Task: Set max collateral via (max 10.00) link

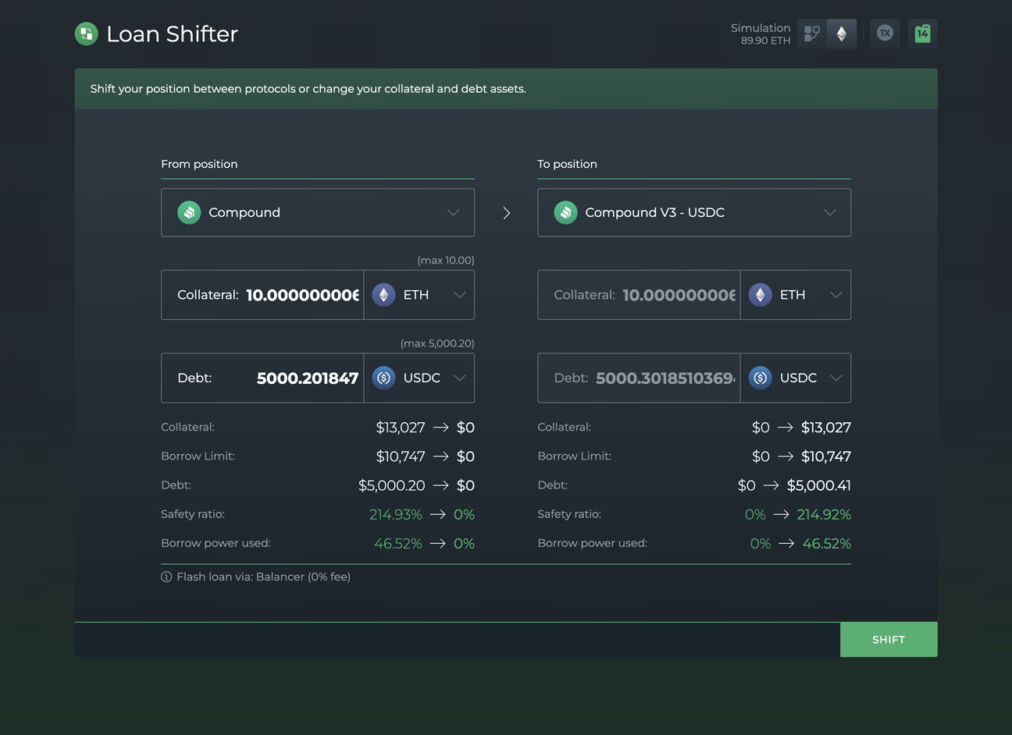Action: [x=446, y=261]
